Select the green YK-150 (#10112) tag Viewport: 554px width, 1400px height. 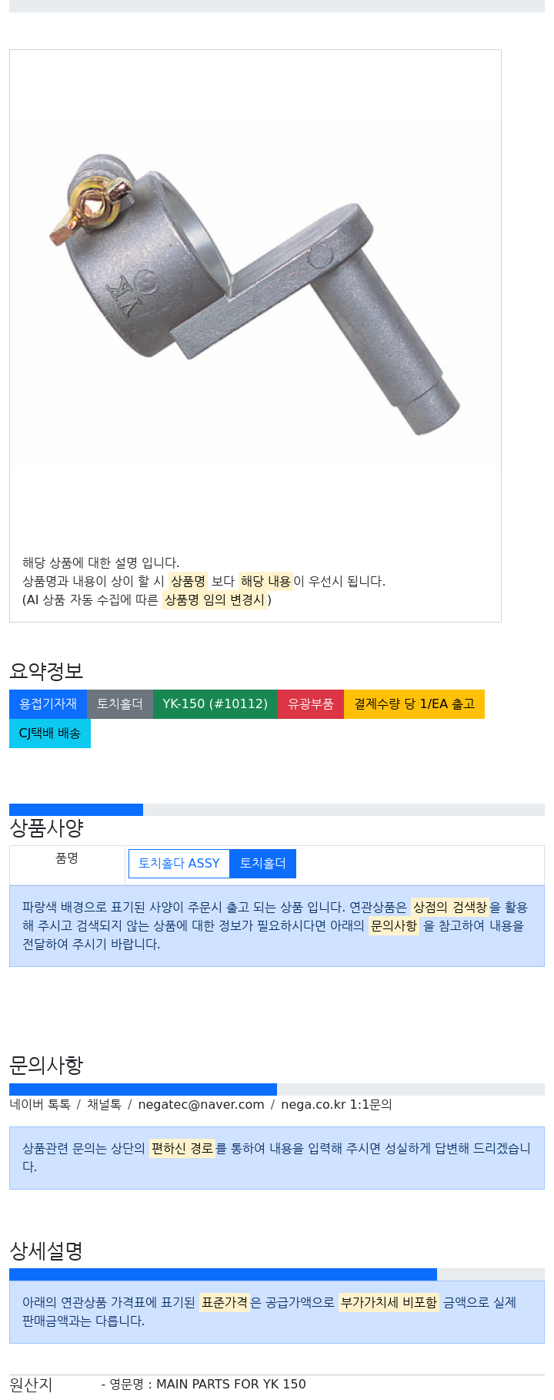coord(215,704)
